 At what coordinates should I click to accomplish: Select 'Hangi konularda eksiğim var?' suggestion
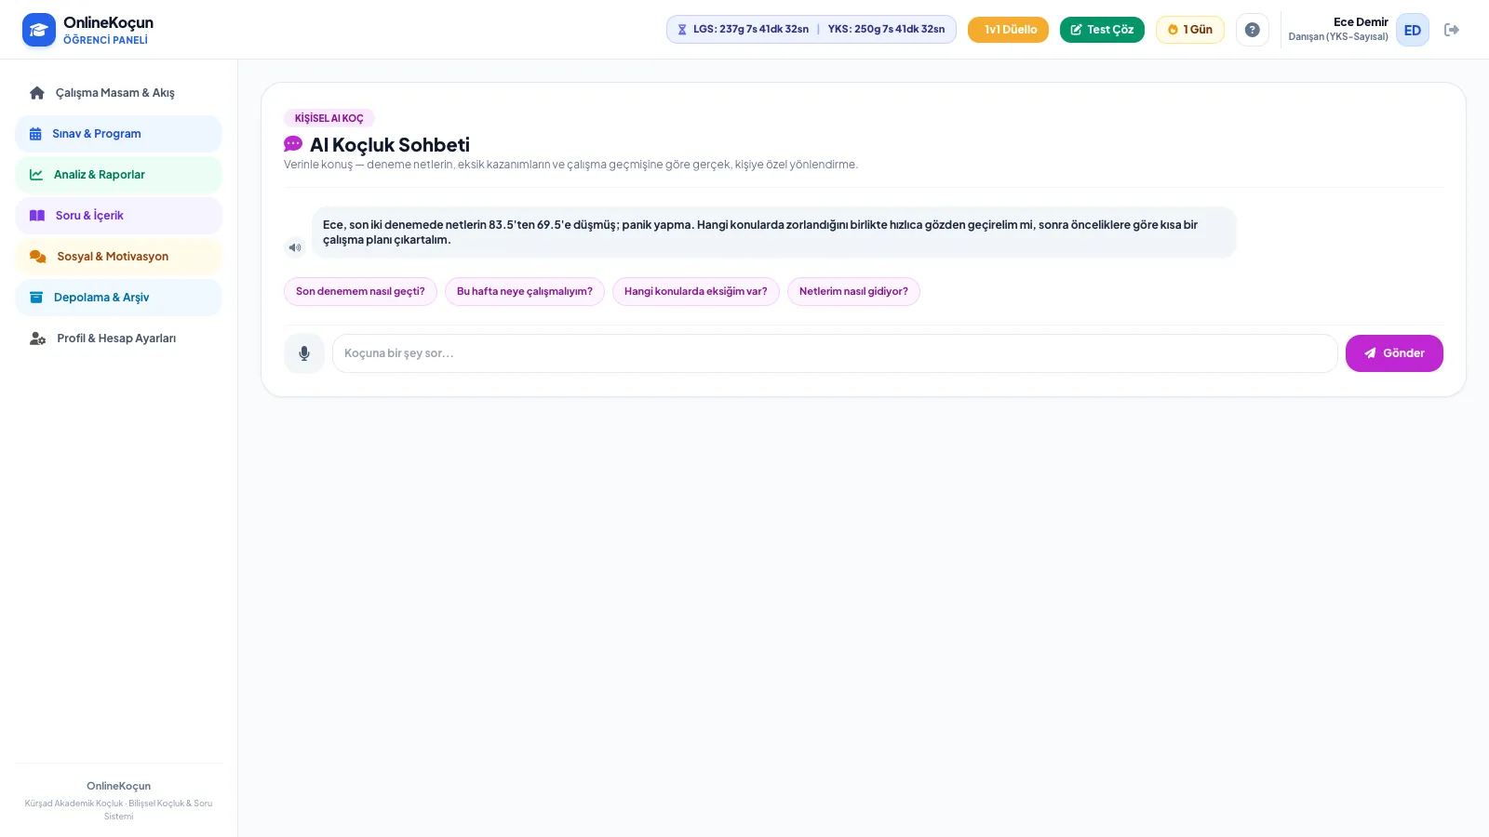(695, 292)
